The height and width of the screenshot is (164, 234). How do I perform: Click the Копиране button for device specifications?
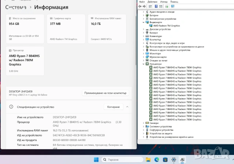(x=113, y=107)
